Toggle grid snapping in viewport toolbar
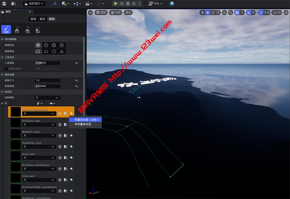This screenshot has height=199, width=290. [x=237, y=13]
